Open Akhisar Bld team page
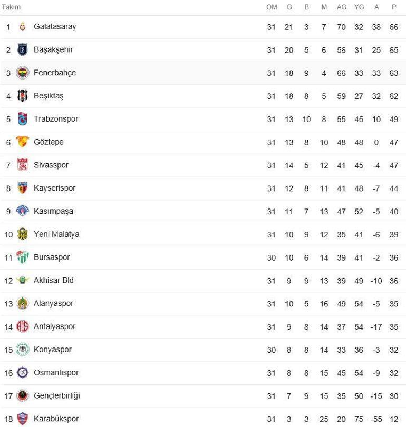This screenshot has height=427, width=406. point(54,280)
